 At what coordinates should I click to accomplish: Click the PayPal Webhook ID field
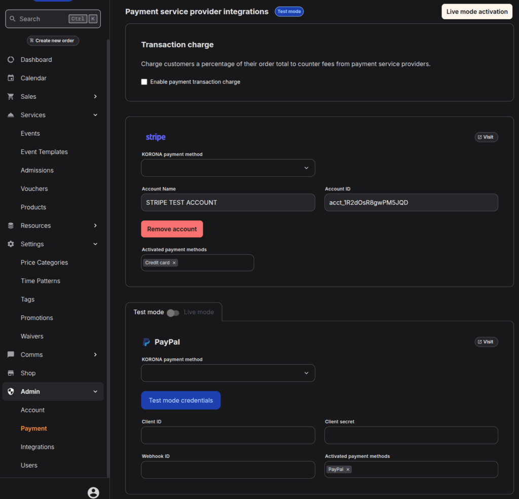(x=228, y=470)
